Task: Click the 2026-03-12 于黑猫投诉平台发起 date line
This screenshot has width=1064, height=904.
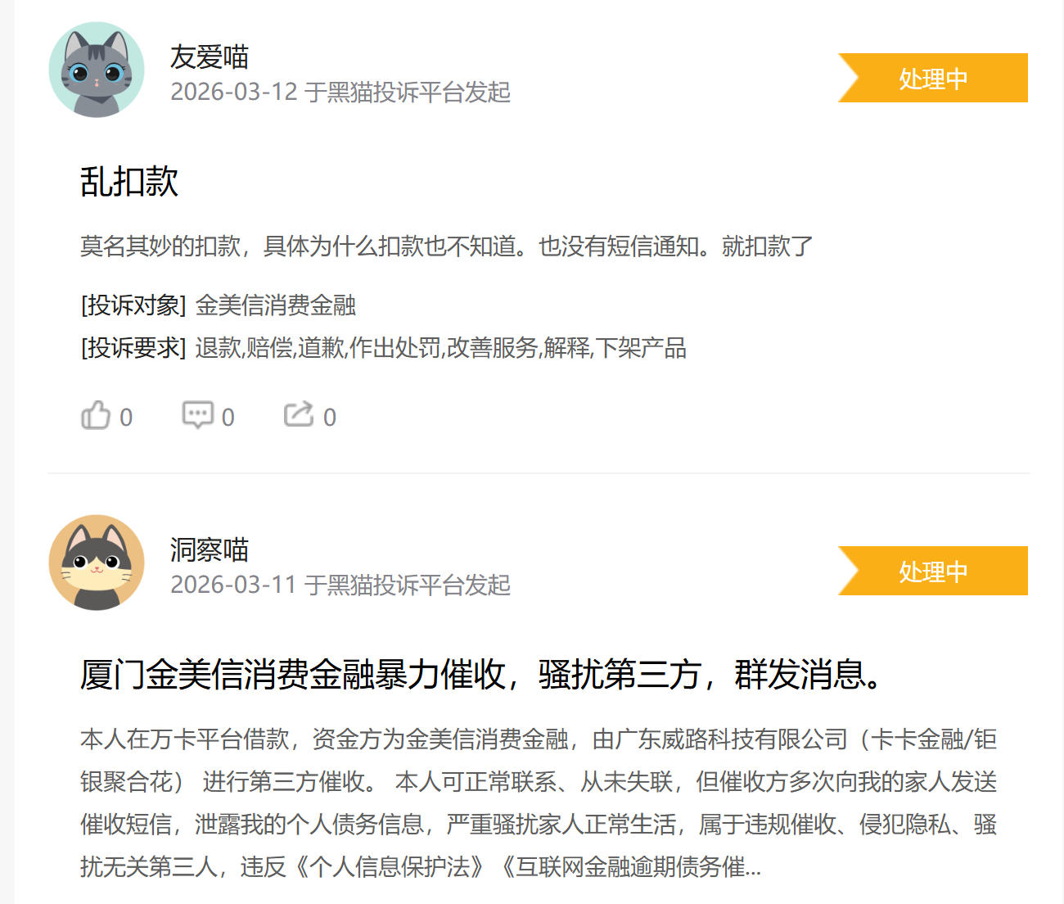Action: [340, 92]
